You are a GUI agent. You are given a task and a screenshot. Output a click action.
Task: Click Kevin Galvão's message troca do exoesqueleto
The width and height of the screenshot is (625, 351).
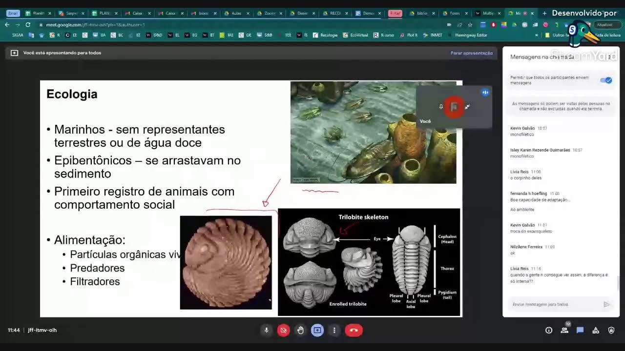click(531, 231)
